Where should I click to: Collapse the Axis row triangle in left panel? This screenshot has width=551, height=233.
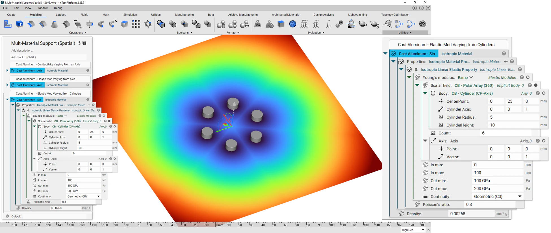(x=34, y=159)
